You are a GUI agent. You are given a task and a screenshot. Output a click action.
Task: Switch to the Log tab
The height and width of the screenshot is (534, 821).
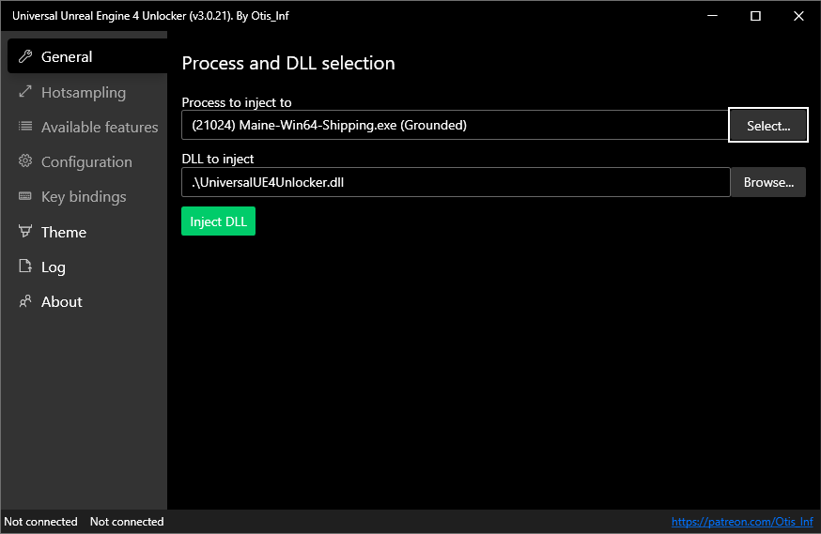tap(54, 267)
